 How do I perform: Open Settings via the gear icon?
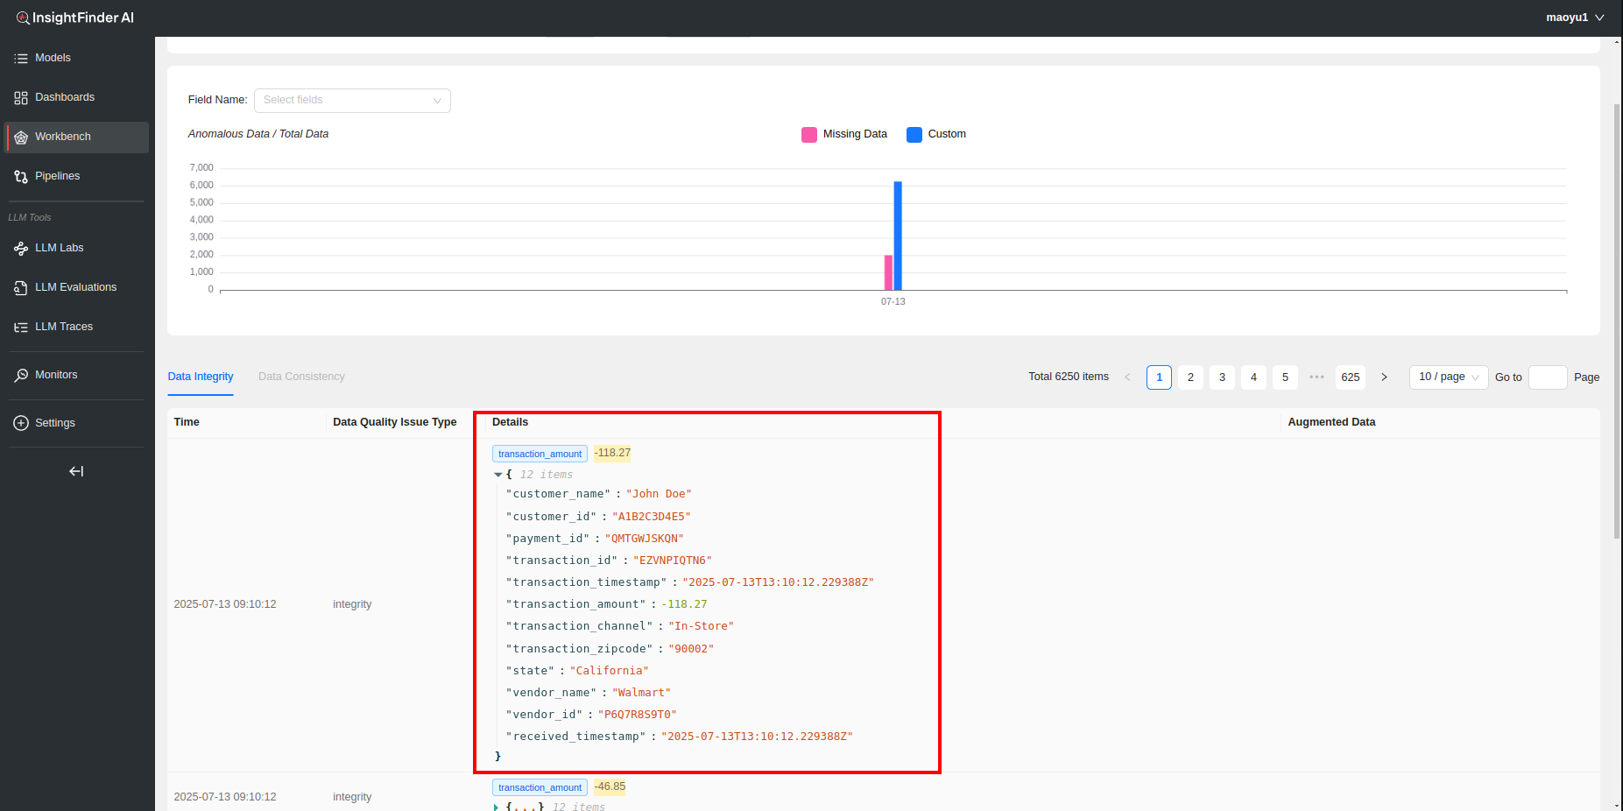(x=21, y=424)
